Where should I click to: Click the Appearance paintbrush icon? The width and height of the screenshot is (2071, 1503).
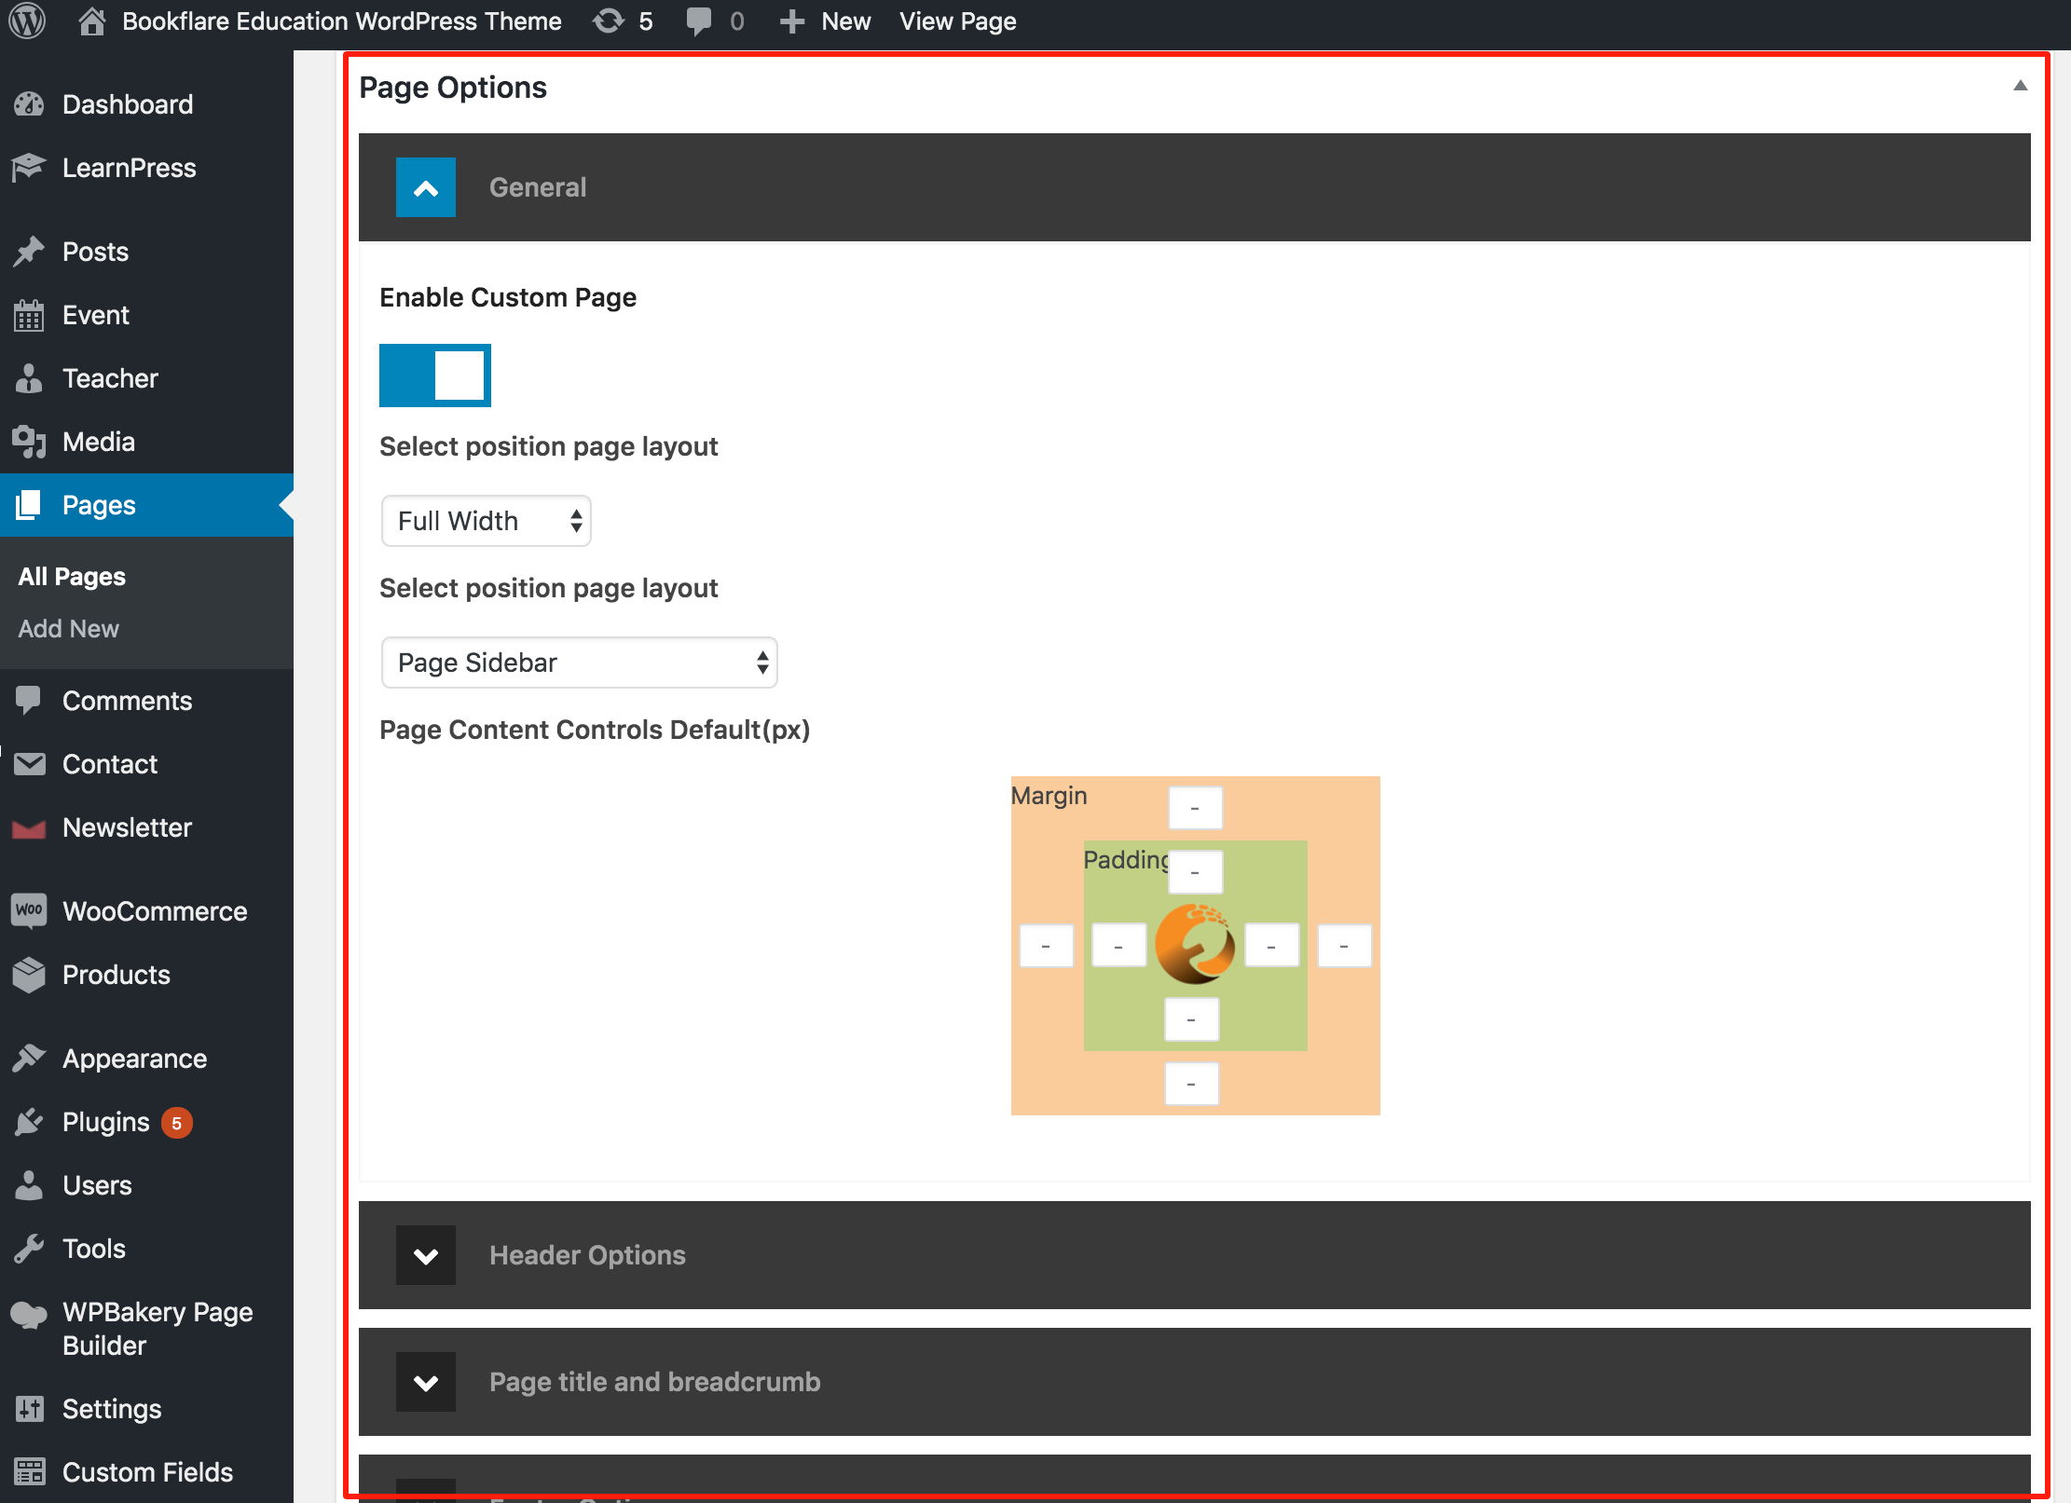coord(29,1059)
